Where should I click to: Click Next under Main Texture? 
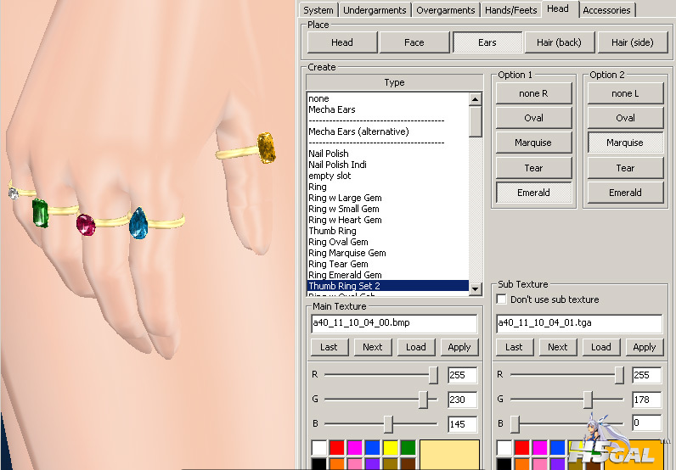(373, 347)
